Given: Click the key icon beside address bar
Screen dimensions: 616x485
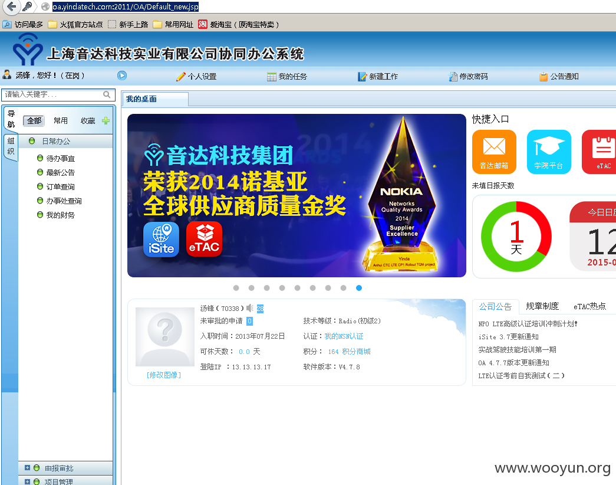Looking at the screenshot, I should pos(27,6).
